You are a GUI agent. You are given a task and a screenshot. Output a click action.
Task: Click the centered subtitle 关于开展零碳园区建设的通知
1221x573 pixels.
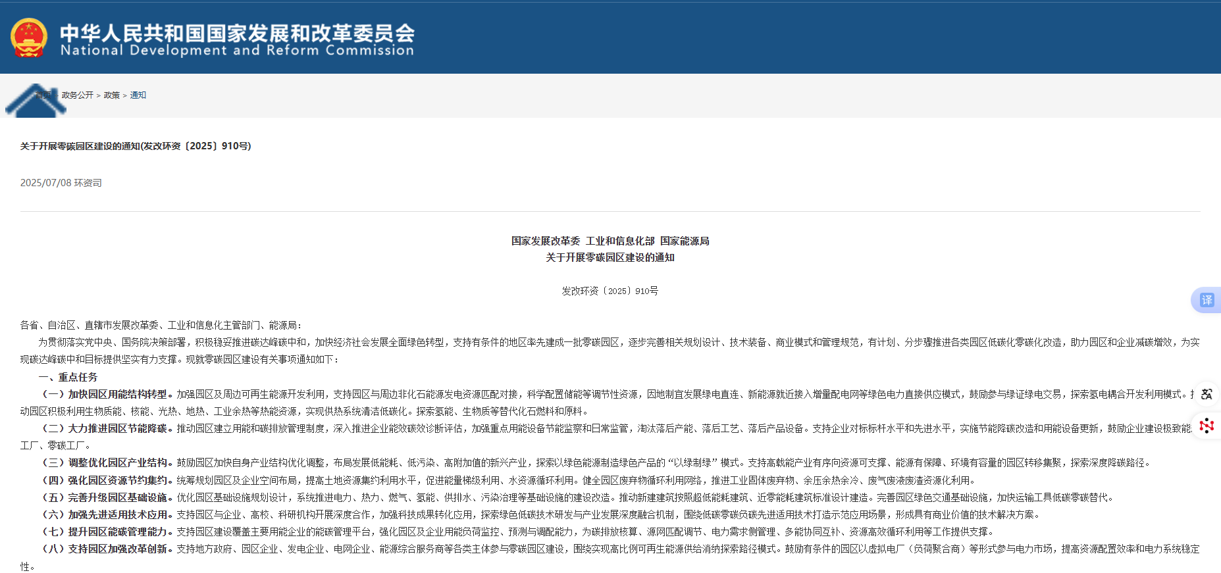pyautogui.click(x=610, y=258)
